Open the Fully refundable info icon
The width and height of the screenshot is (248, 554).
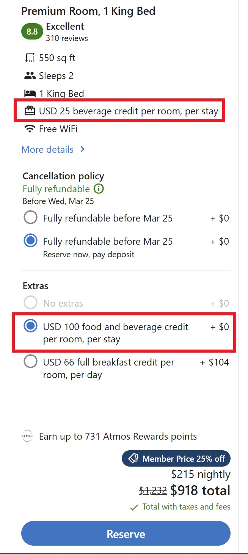99,188
